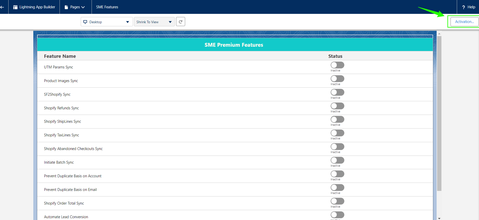Click the scrollbar up arrow

(x=439, y=34)
